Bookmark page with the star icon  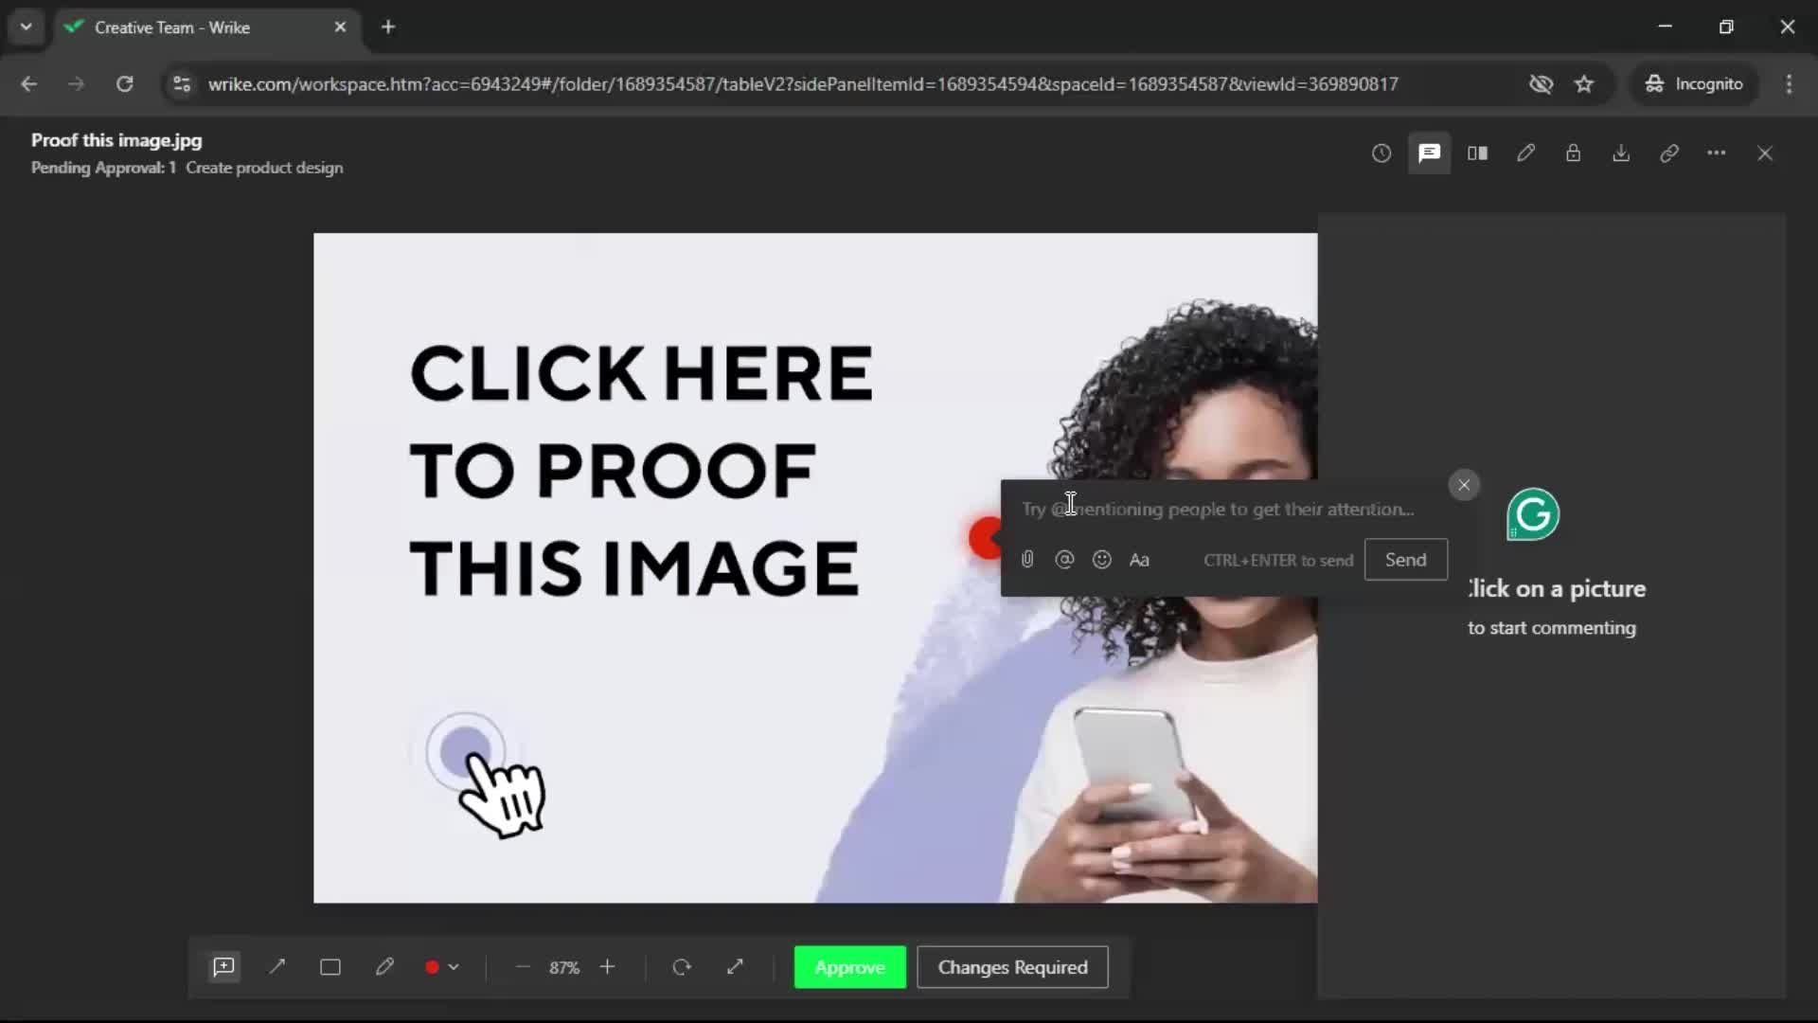(1584, 84)
